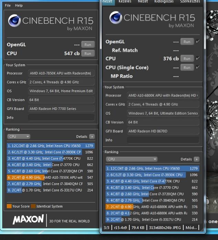Image resolution: width=218 pixels, height=240 pixels.
Task: Click the 79.4 KB file size status entry
Action: [x=138, y=228]
